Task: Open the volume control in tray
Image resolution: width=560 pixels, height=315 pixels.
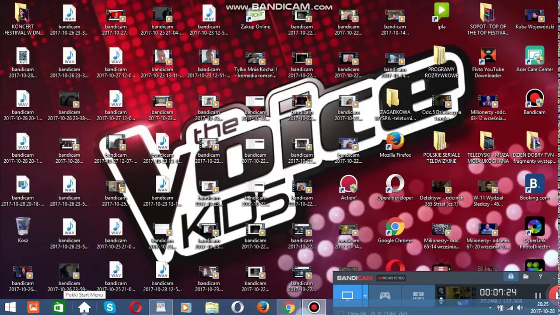Action: coord(520,308)
